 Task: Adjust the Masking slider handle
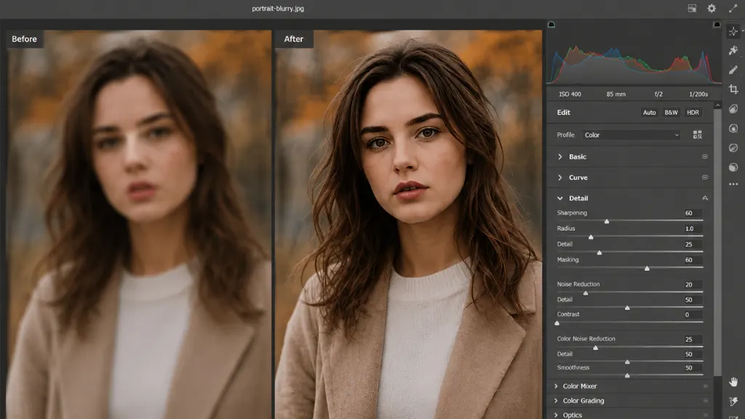click(647, 268)
